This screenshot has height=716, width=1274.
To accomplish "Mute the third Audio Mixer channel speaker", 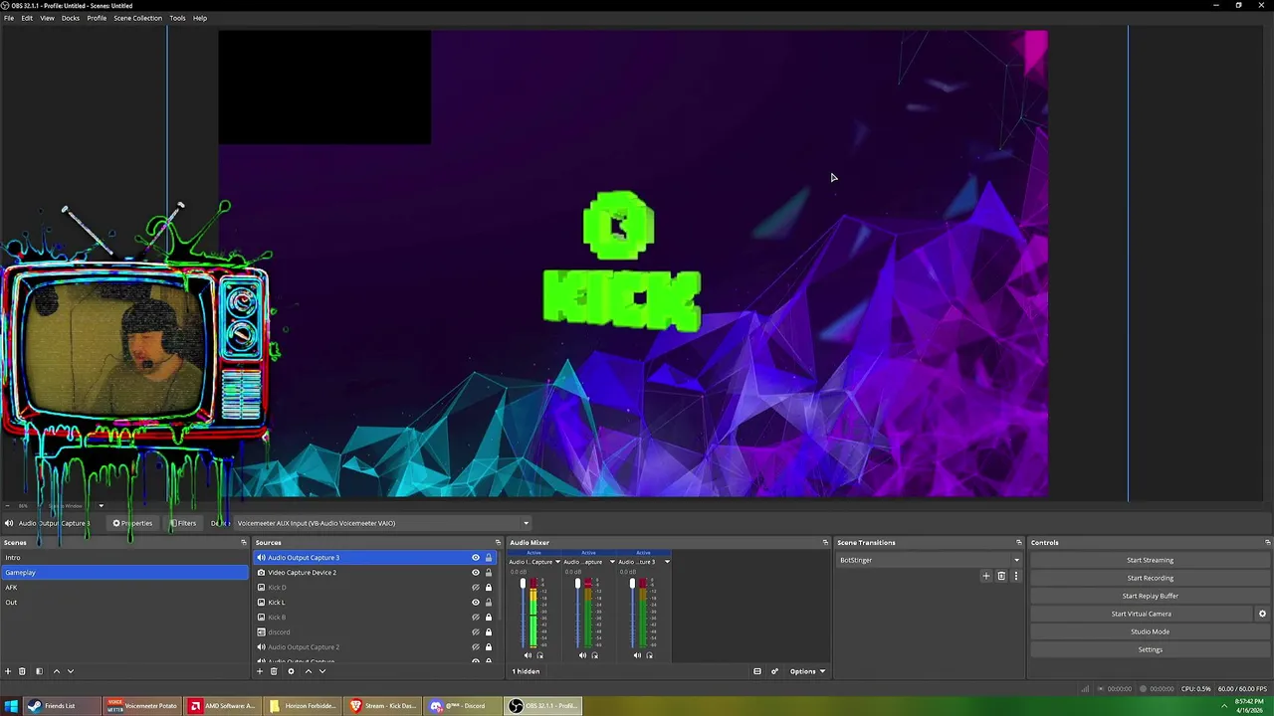I will (637, 655).
